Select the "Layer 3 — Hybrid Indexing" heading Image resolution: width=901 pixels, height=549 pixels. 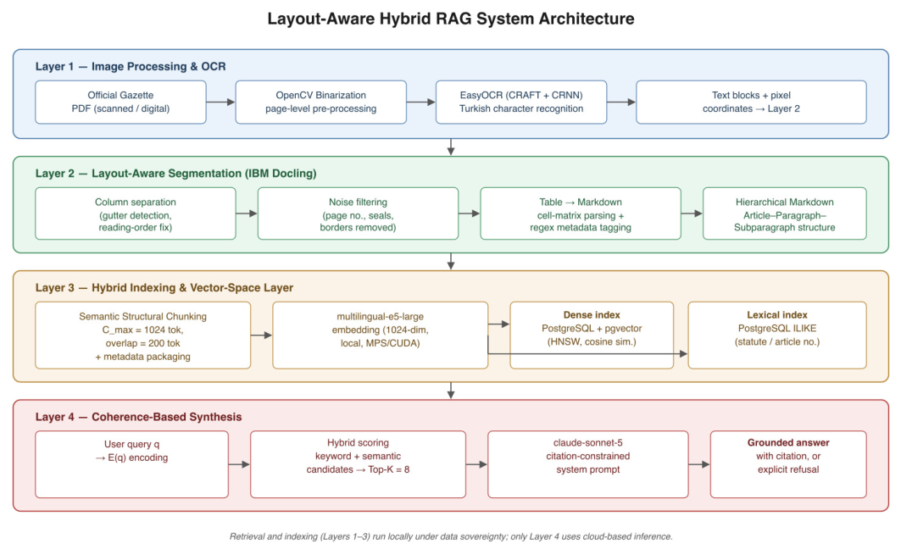164,288
